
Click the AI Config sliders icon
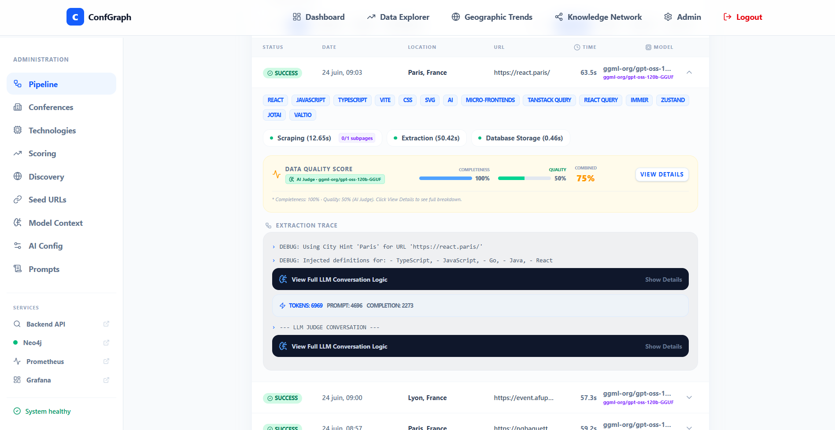(18, 246)
